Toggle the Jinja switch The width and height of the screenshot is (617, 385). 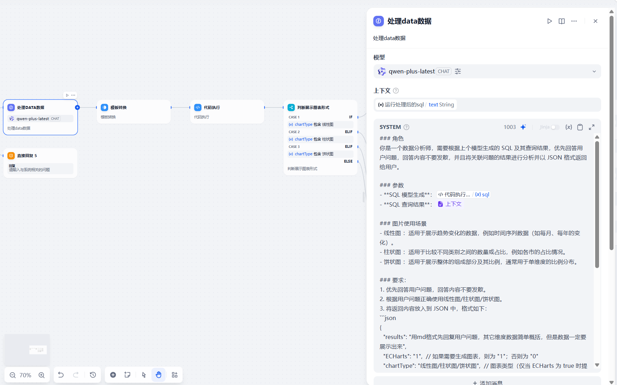555,127
